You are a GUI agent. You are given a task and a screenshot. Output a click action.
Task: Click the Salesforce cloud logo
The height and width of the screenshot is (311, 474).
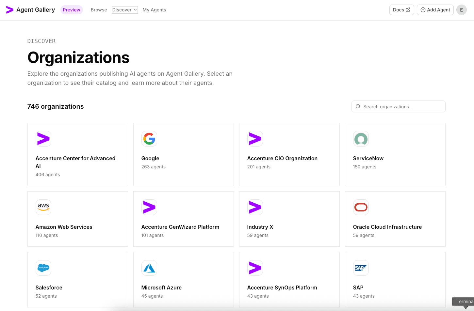point(43,268)
